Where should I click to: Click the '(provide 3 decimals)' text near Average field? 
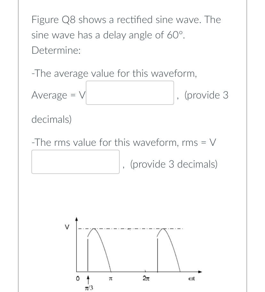point(206,95)
